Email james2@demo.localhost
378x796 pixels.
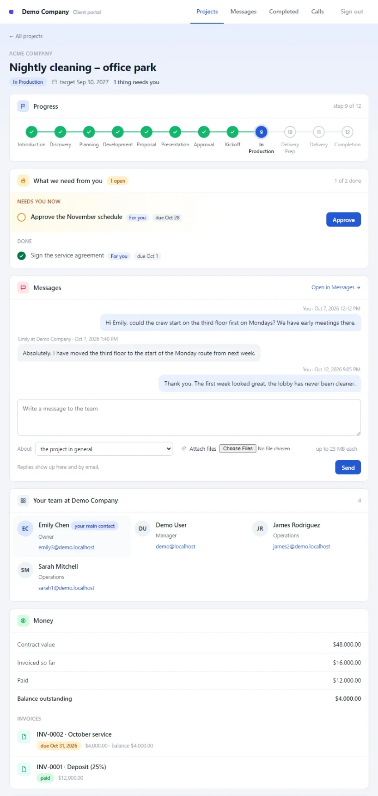click(301, 547)
